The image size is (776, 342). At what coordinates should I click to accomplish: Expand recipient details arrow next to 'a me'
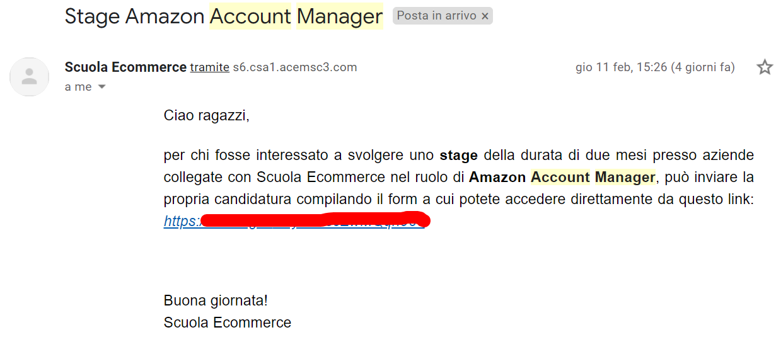[101, 87]
